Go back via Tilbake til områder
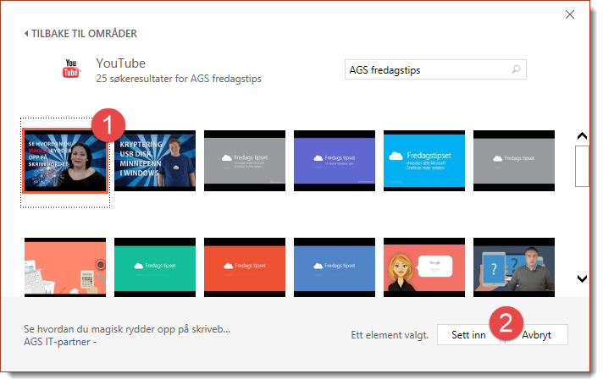The height and width of the screenshot is (385, 603). coord(80,34)
